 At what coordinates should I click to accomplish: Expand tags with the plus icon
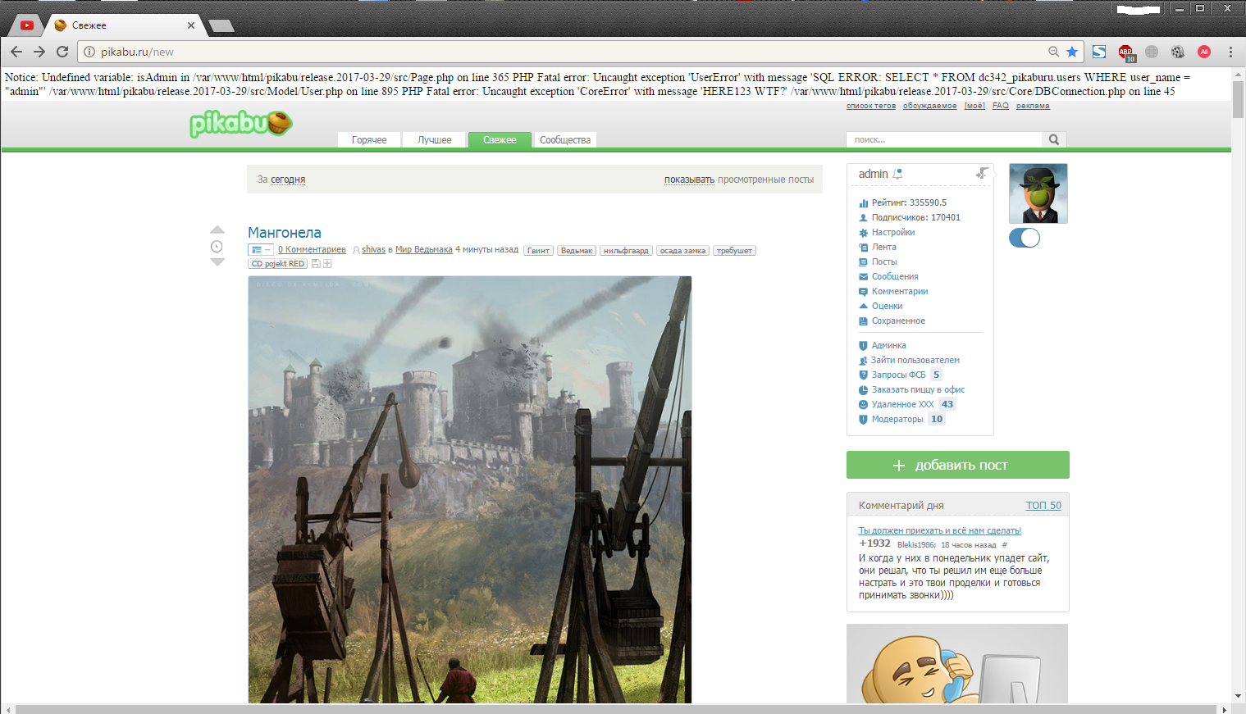pos(327,264)
